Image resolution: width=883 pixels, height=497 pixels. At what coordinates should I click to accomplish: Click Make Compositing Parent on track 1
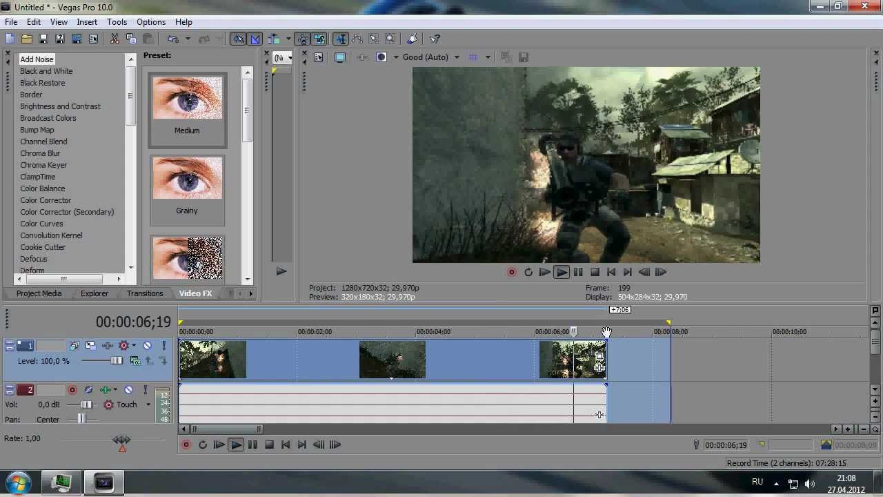(149, 361)
